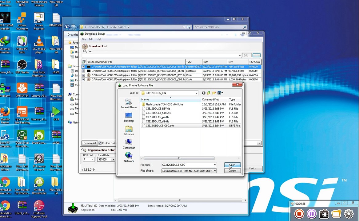Image resolution: width=359 pixels, height=221 pixels.
Task: Select Computer in the dialog places bar
Action: 129,144
